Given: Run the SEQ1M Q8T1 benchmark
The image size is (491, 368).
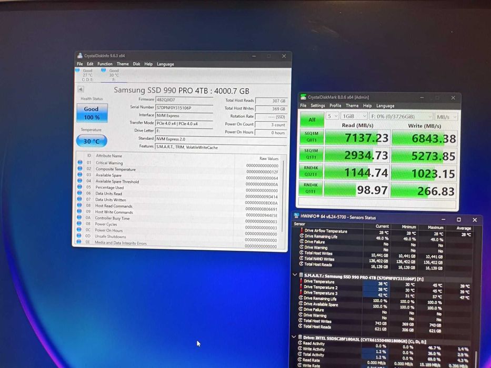Looking at the screenshot, I should [312, 137].
